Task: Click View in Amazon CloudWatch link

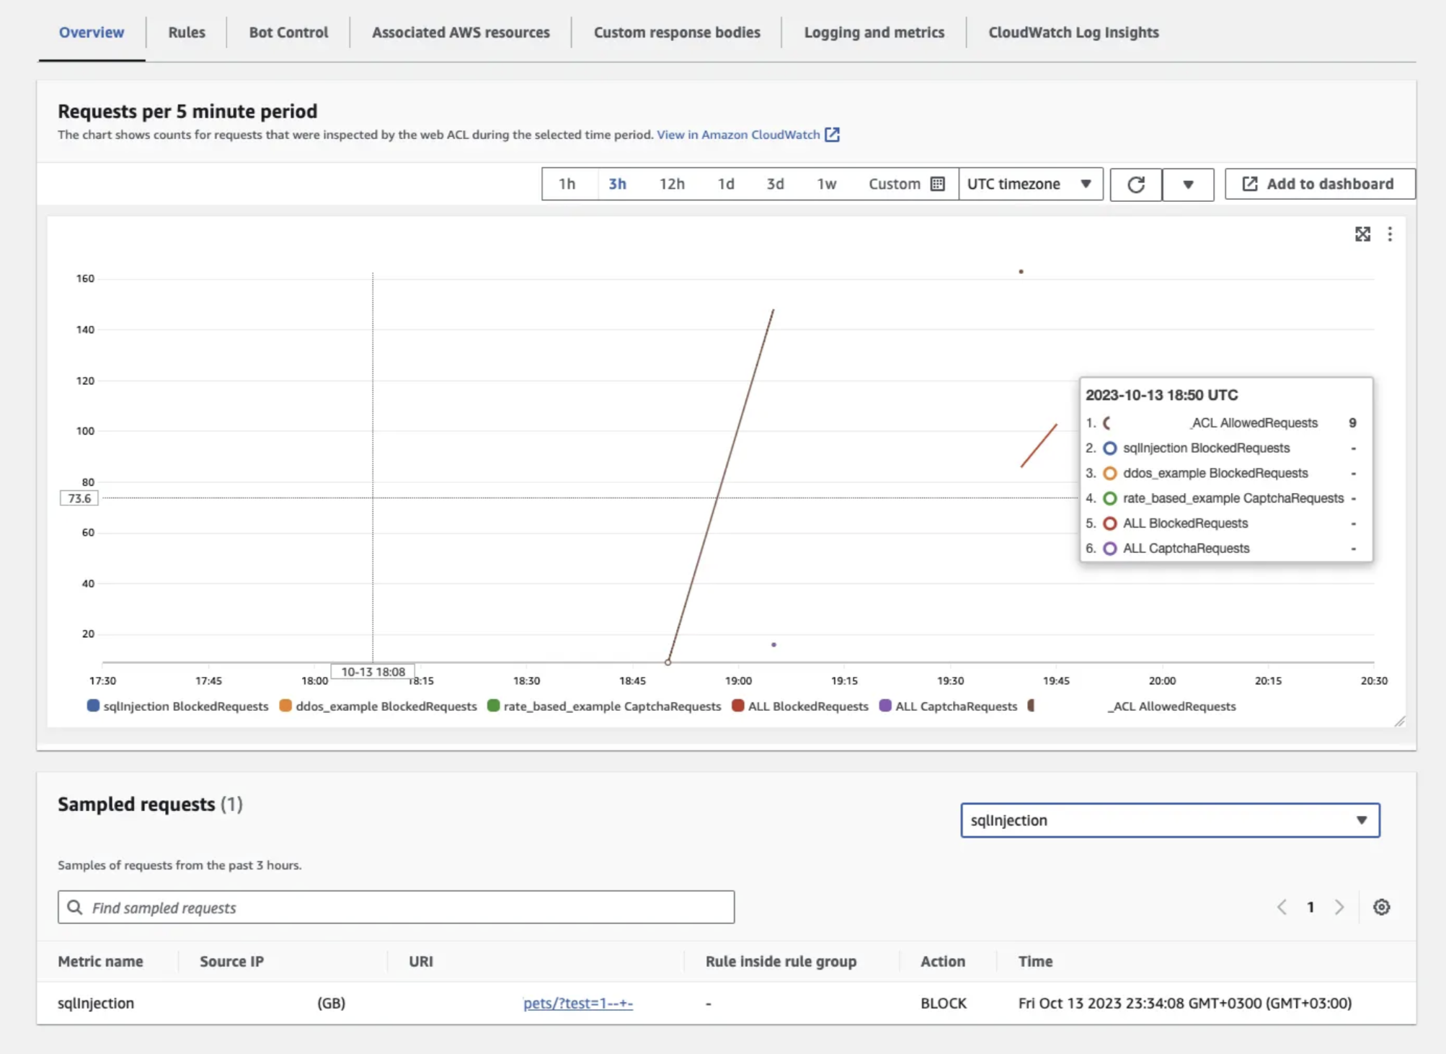Action: point(738,135)
